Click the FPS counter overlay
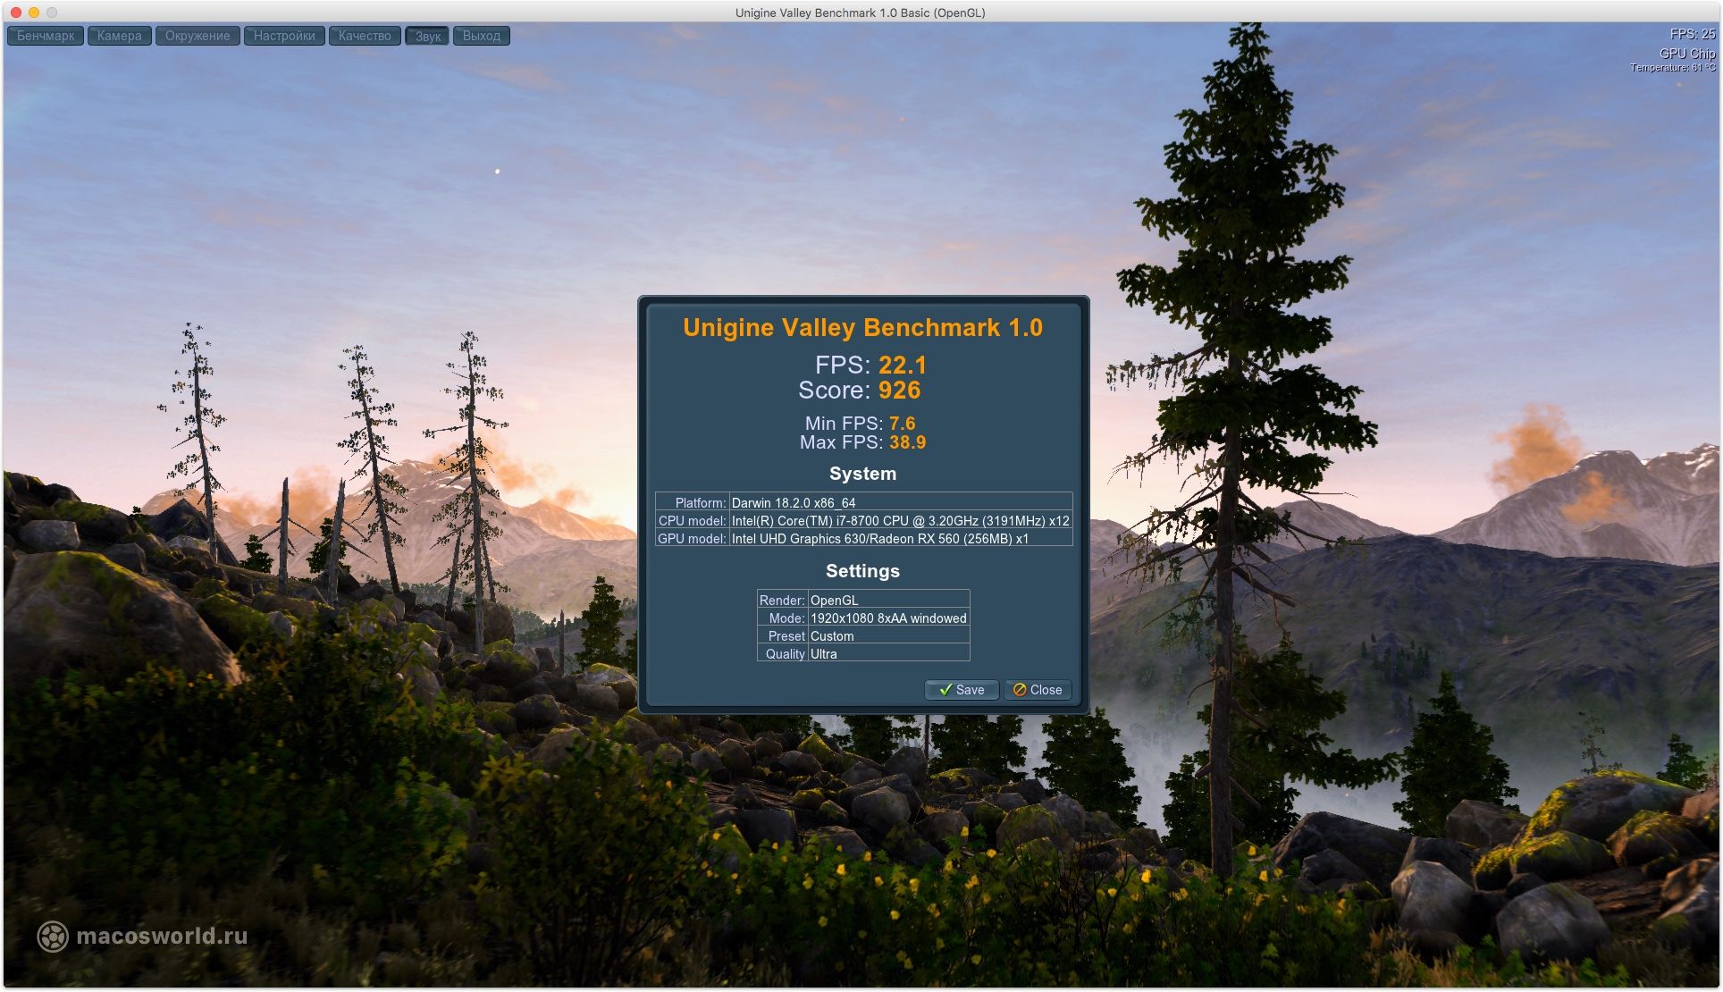The height and width of the screenshot is (992, 1723). (x=1691, y=34)
